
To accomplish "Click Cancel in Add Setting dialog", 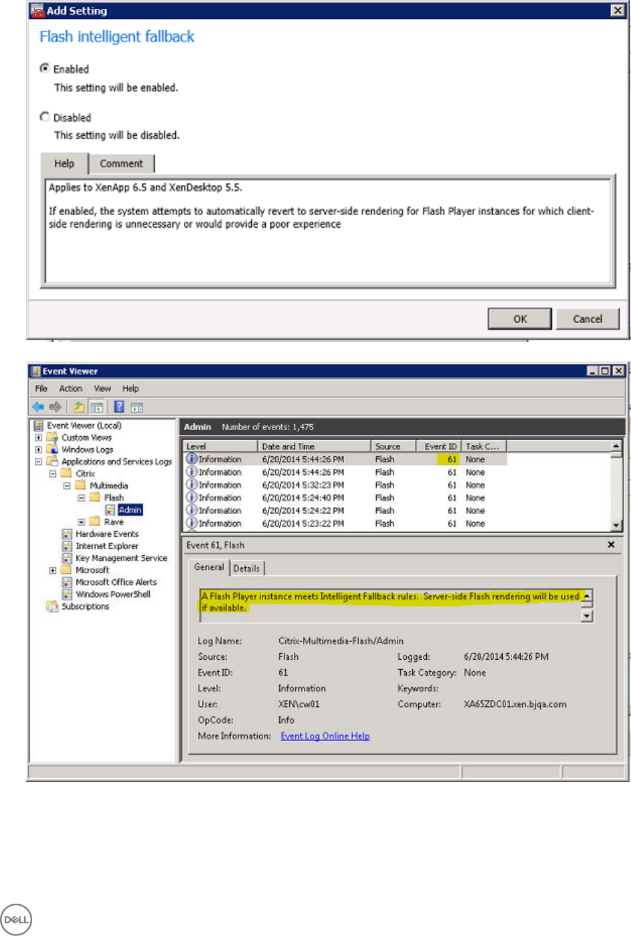I will pyautogui.click(x=587, y=318).
